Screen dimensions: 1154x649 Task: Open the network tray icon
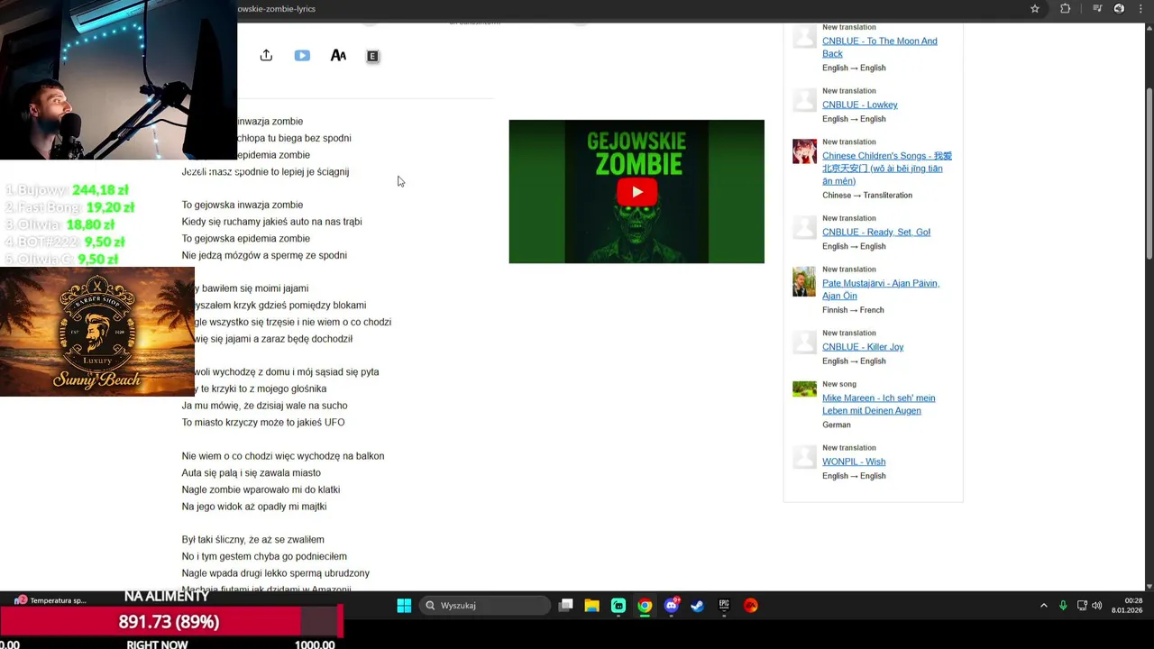coord(1082,606)
